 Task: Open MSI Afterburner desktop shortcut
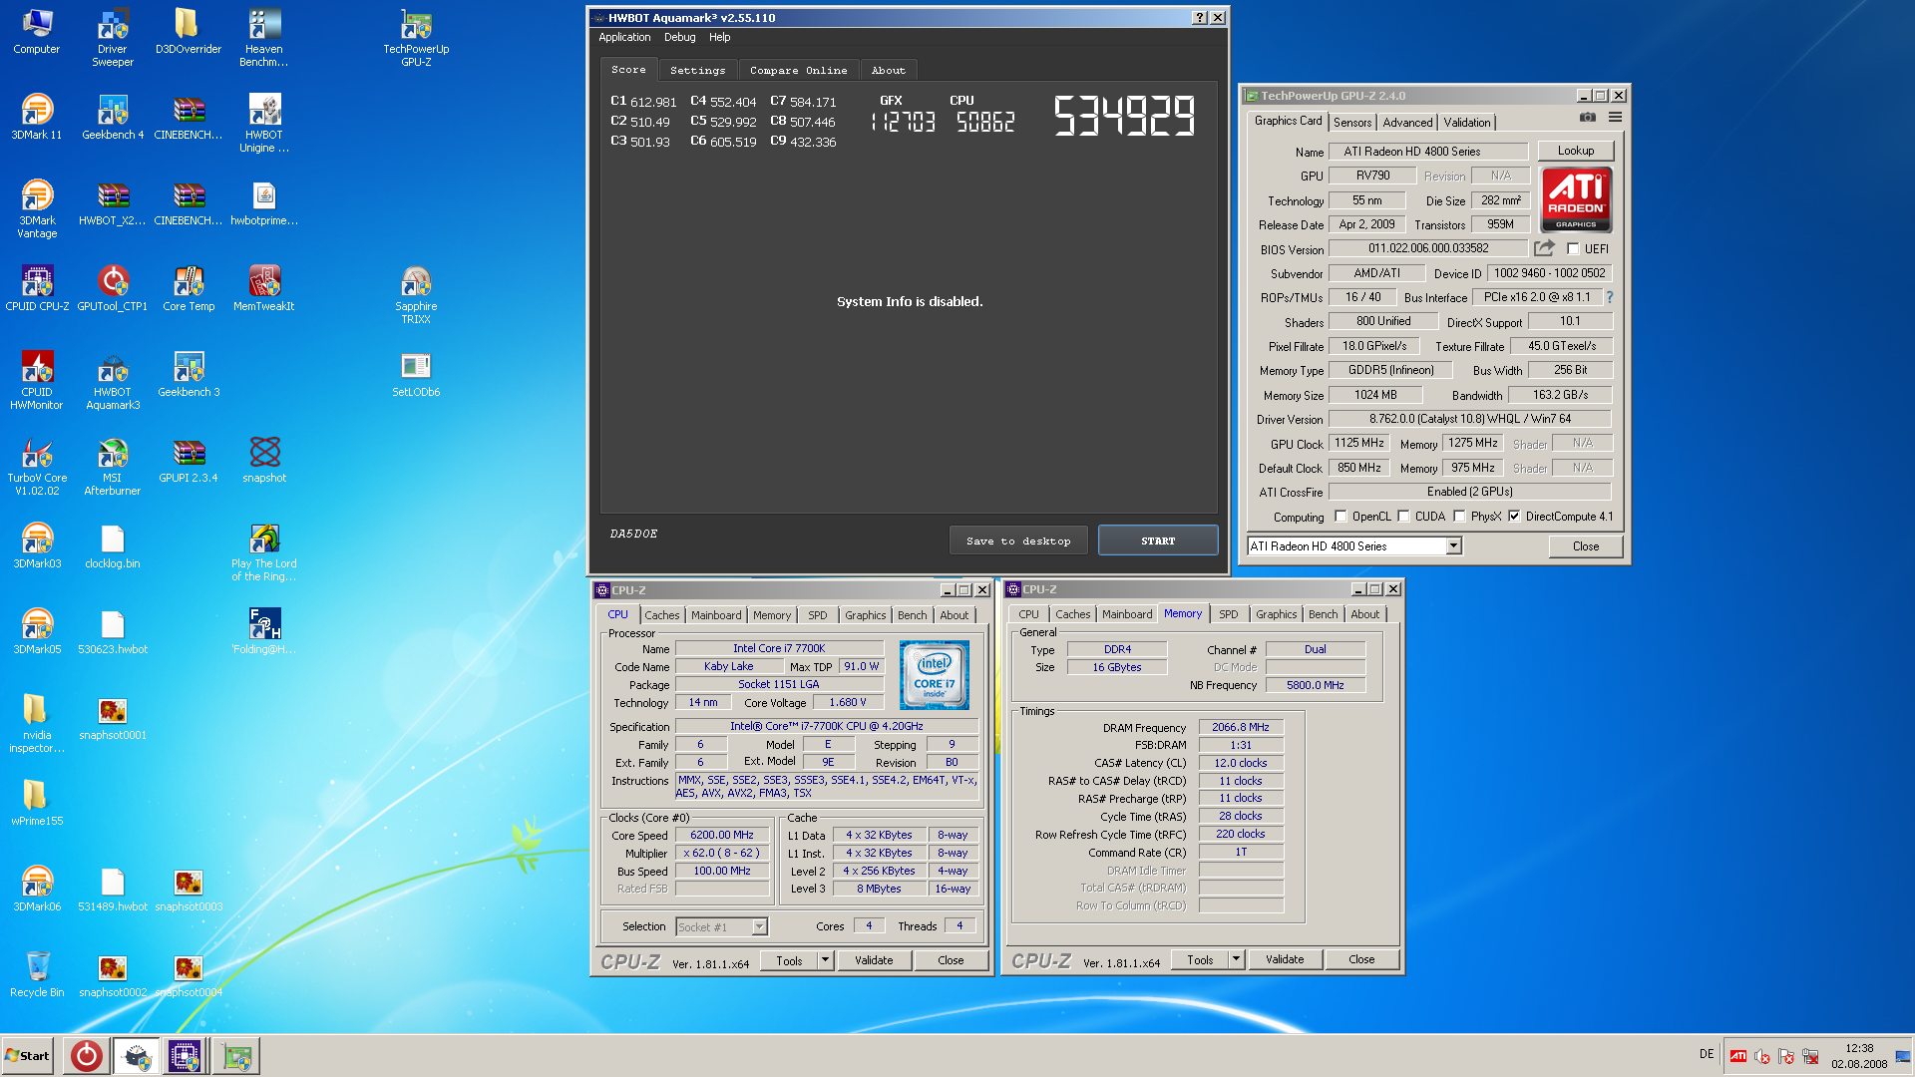pos(113,466)
